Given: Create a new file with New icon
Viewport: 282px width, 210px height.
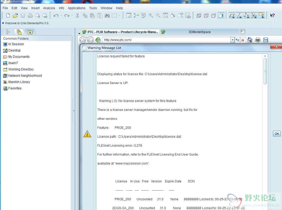Looking at the screenshot, I should (8, 16).
